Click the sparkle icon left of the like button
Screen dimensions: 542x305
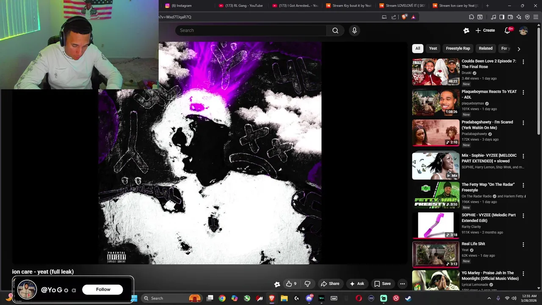coord(277,284)
